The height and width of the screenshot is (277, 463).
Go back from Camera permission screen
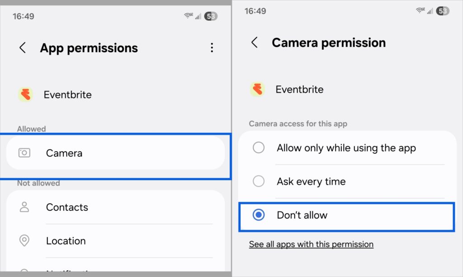click(x=254, y=42)
